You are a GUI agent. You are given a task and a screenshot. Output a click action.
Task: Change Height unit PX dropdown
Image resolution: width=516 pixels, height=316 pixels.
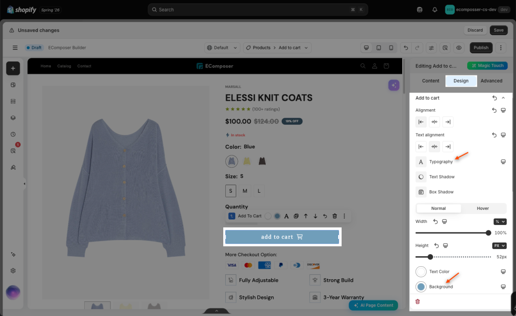(x=499, y=246)
